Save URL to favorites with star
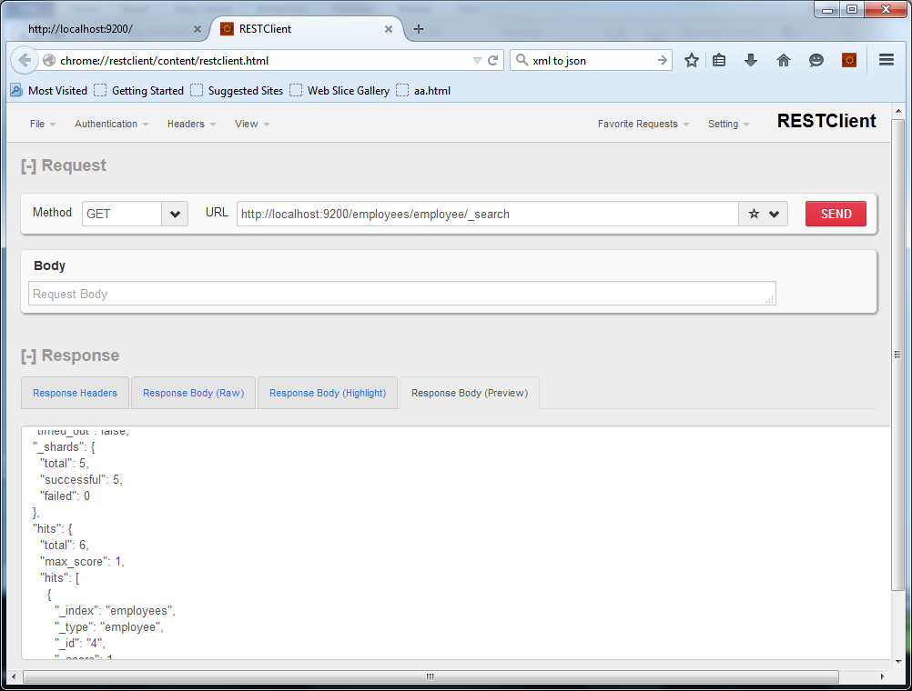This screenshot has width=912, height=691. pyautogui.click(x=754, y=214)
